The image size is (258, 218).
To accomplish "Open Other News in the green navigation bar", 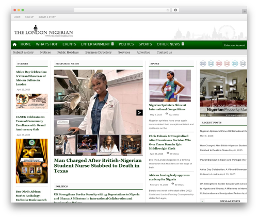I will coord(168,44).
